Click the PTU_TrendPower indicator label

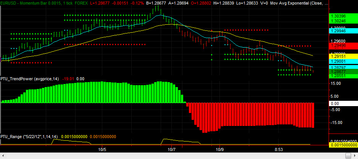coord(30,79)
